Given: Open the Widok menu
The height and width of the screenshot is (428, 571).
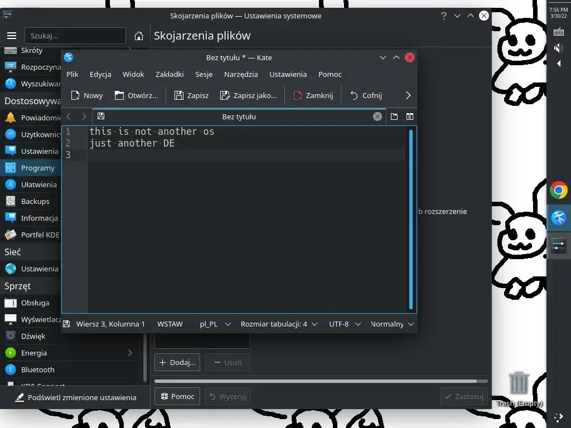Looking at the screenshot, I should click(x=133, y=74).
